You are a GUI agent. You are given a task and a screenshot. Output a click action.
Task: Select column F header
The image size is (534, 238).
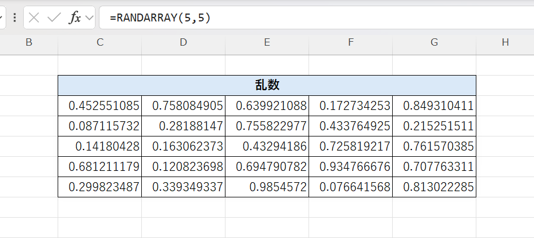click(x=350, y=42)
